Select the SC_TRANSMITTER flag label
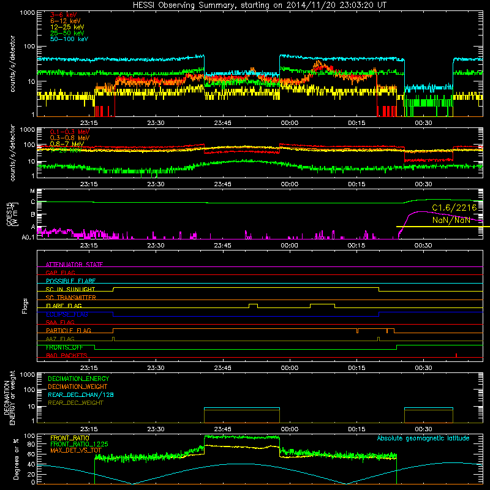 pyautogui.click(x=71, y=298)
